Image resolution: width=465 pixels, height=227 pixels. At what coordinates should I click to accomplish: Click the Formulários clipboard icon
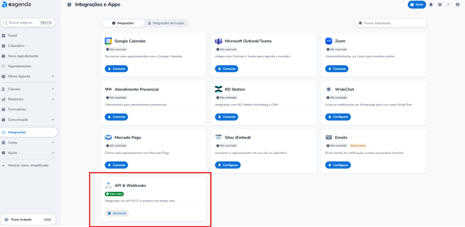(x=4, y=109)
